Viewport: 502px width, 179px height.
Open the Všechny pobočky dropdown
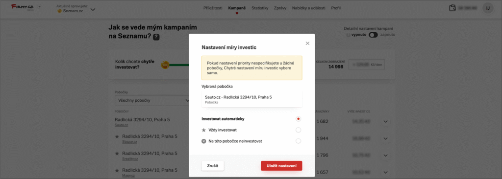pos(152,100)
